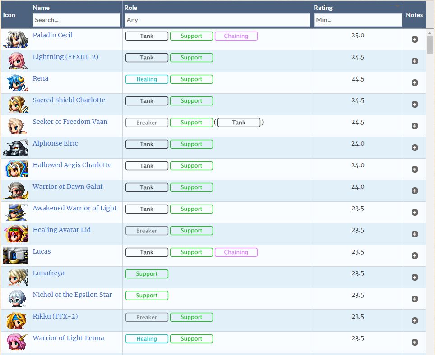Screen dimensions: 435x355
Task: Click Healing Avatar Lid sprite icon
Action: 17,233
